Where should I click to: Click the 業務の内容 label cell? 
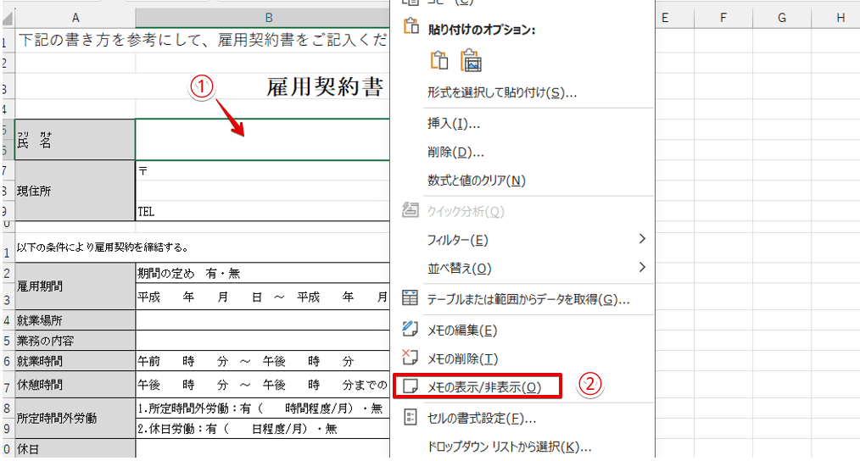click(x=75, y=341)
